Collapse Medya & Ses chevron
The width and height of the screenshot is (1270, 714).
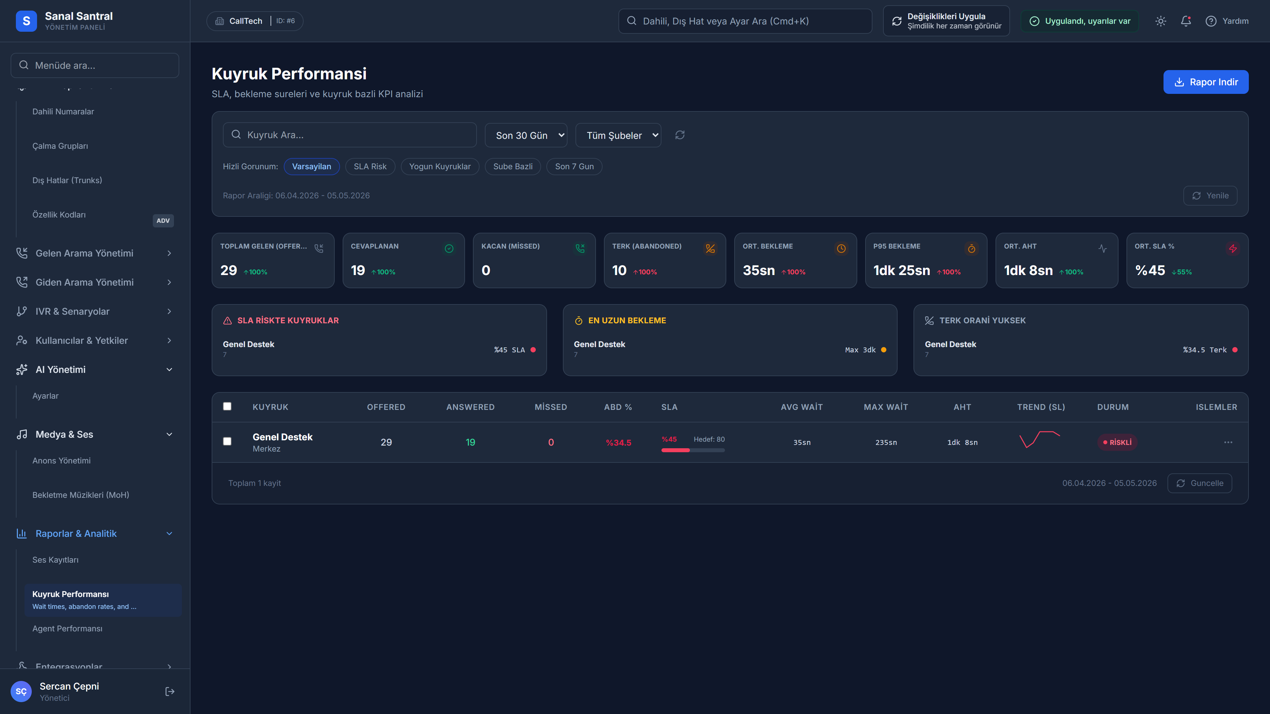[169, 434]
